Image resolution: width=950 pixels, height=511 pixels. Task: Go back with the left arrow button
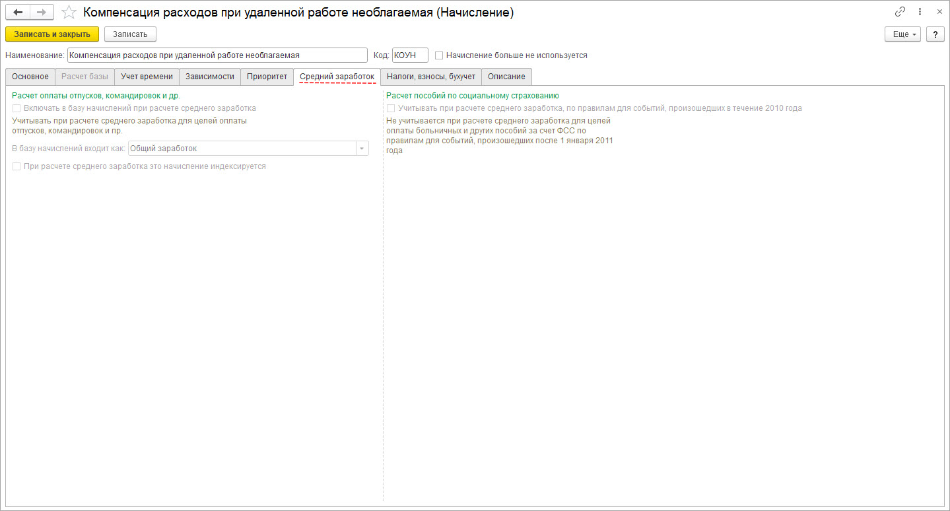point(18,13)
